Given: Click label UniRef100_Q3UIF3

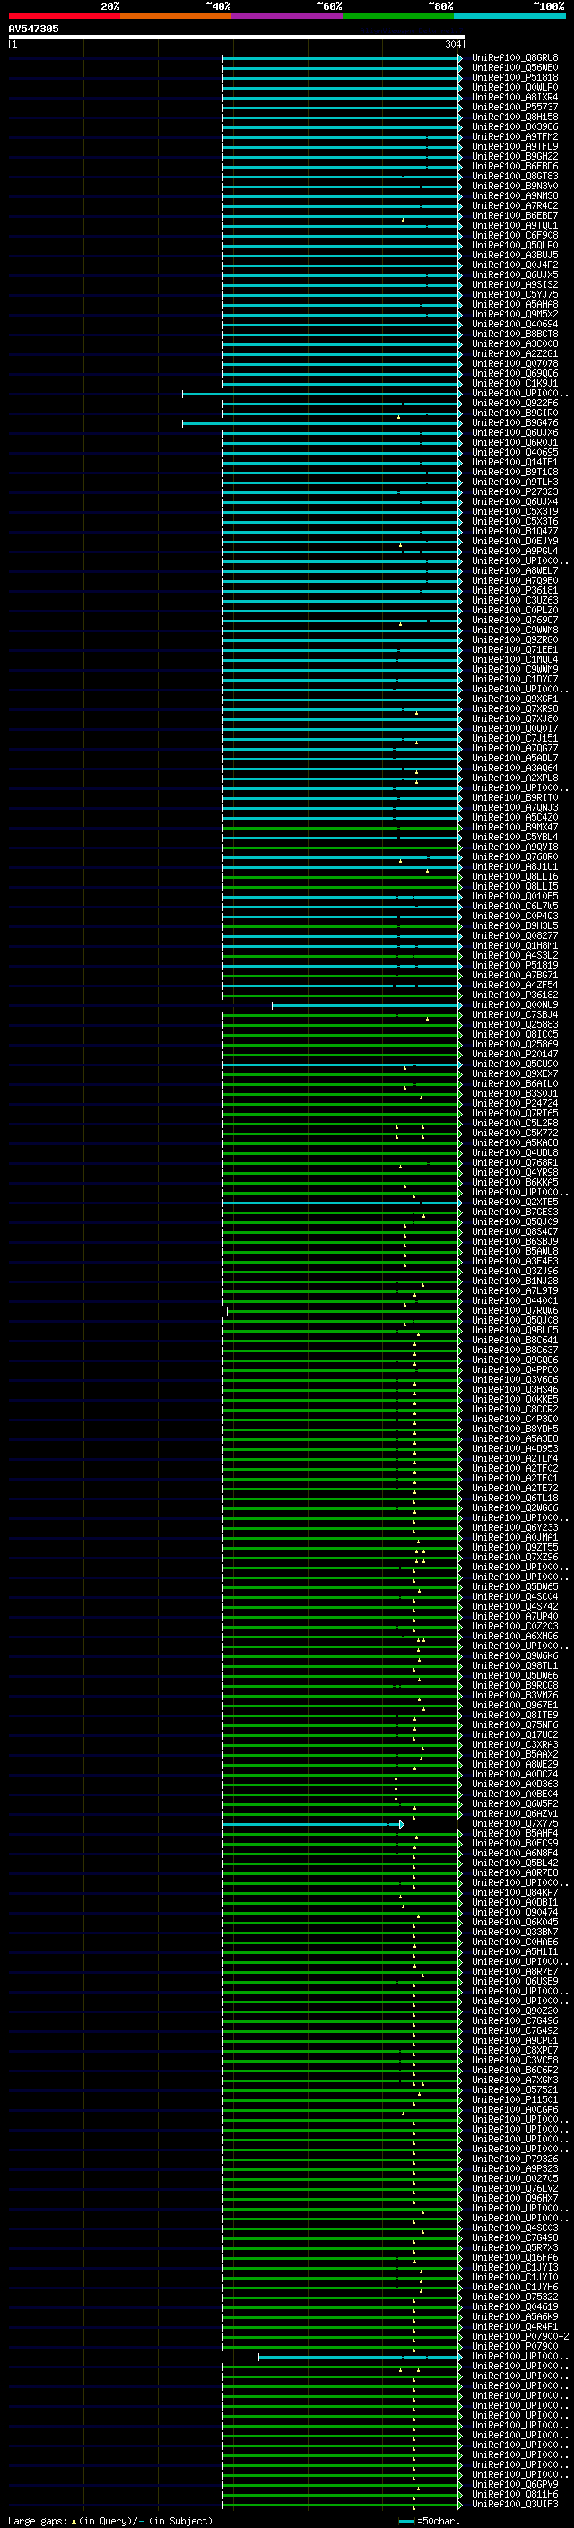Looking at the screenshot, I should tap(515, 2504).
